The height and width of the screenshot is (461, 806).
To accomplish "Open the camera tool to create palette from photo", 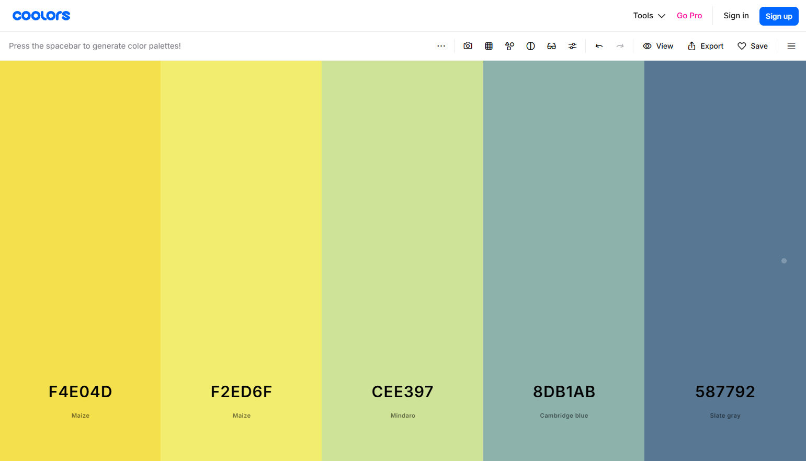I will (x=468, y=46).
